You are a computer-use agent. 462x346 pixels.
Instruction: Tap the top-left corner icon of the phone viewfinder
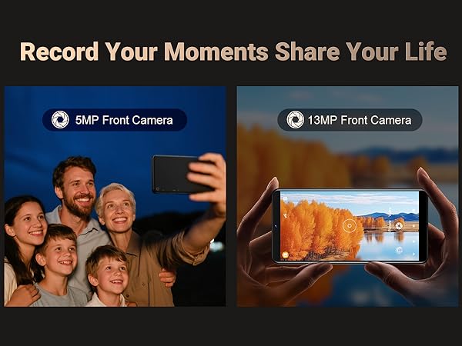(x=285, y=199)
